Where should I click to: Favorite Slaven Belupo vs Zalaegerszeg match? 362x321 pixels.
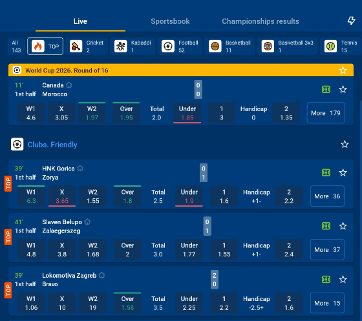[343, 226]
